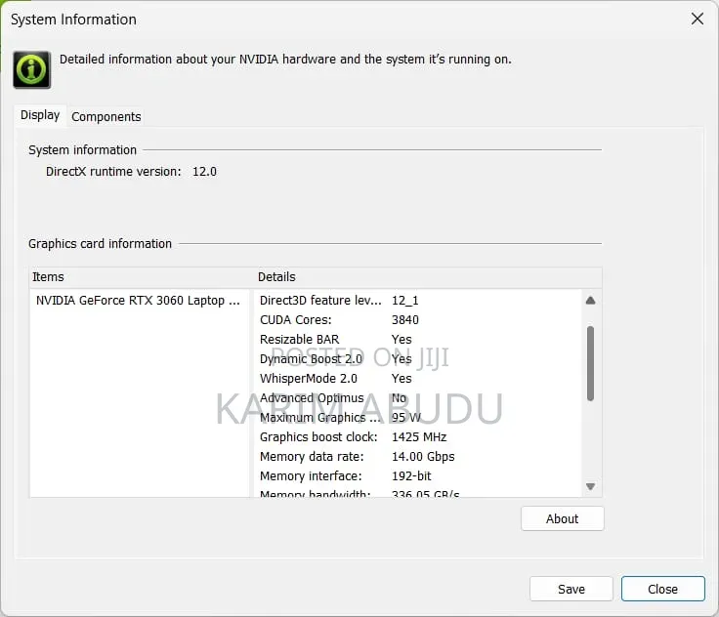This screenshot has width=719, height=617.
Task: Select the Resizable BAR row
Action: (x=418, y=340)
